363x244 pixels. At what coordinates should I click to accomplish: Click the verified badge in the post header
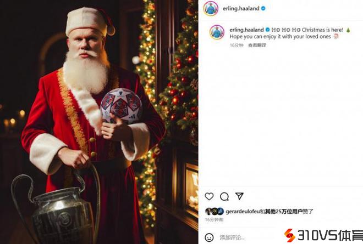(263, 9)
